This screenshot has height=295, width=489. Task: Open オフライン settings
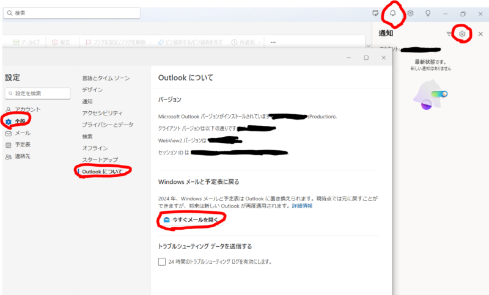[95, 148]
